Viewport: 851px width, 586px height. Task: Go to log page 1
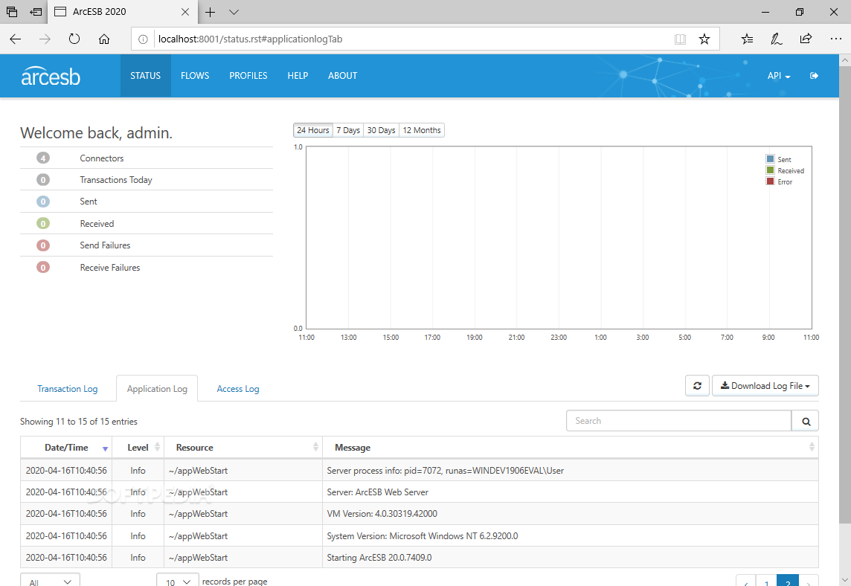pyautogui.click(x=766, y=581)
